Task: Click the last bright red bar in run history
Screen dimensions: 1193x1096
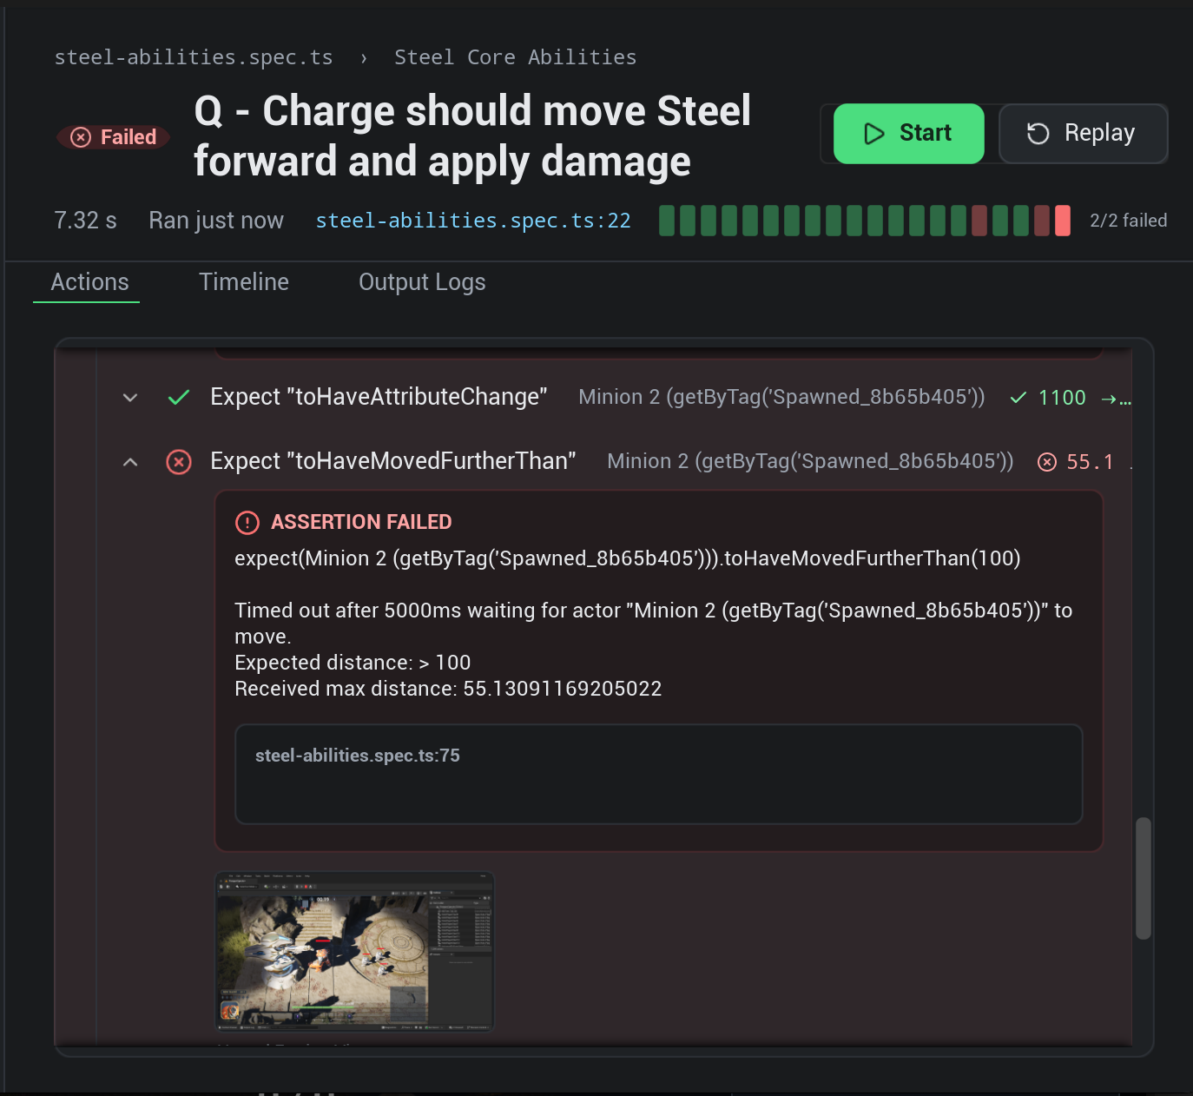Action: click(1063, 221)
